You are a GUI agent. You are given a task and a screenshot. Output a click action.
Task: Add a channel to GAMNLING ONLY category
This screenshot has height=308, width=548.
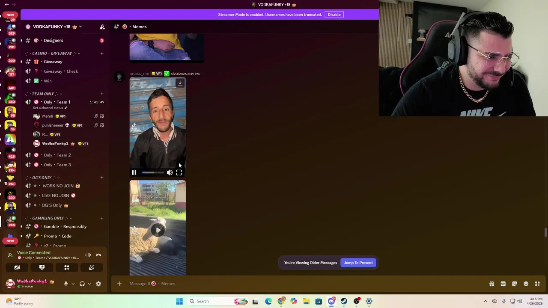[x=102, y=218]
